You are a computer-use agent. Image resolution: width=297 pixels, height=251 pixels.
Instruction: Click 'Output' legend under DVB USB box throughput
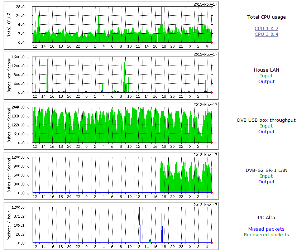pos(266,131)
